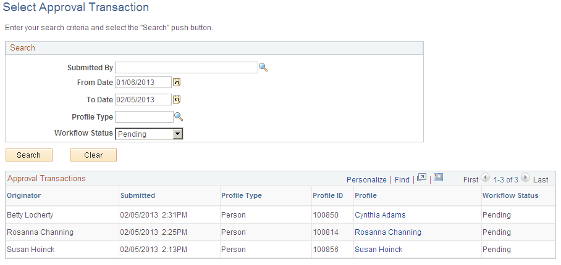Open the From Date calendar picker
This screenshot has width=561, height=265.
click(x=177, y=82)
